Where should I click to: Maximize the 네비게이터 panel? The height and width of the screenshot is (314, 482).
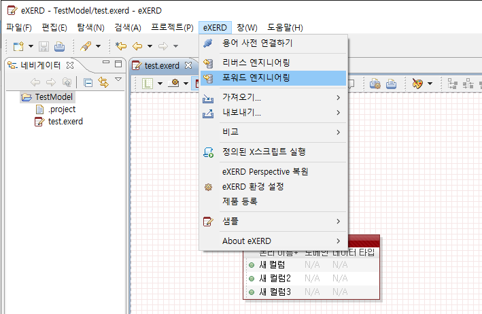tap(118, 64)
